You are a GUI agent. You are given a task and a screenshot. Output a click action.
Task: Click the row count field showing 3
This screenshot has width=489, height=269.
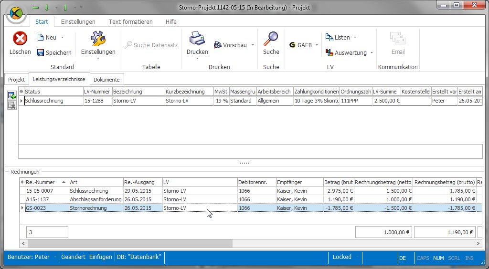click(47, 232)
